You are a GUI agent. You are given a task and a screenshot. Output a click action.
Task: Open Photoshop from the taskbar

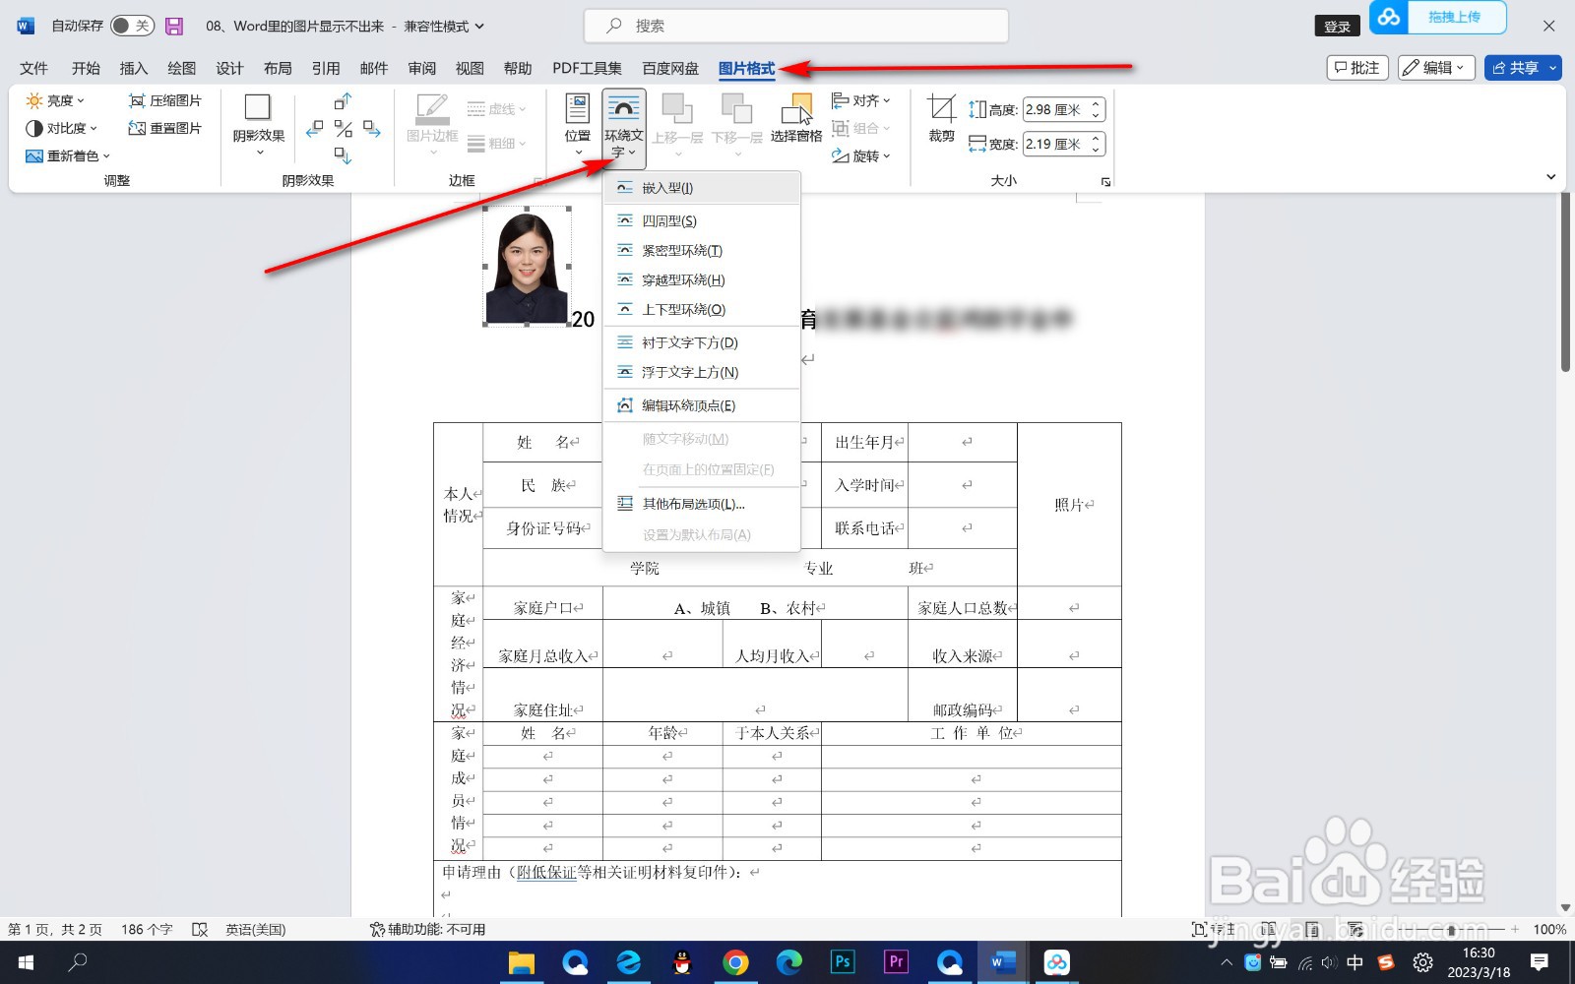(x=842, y=962)
